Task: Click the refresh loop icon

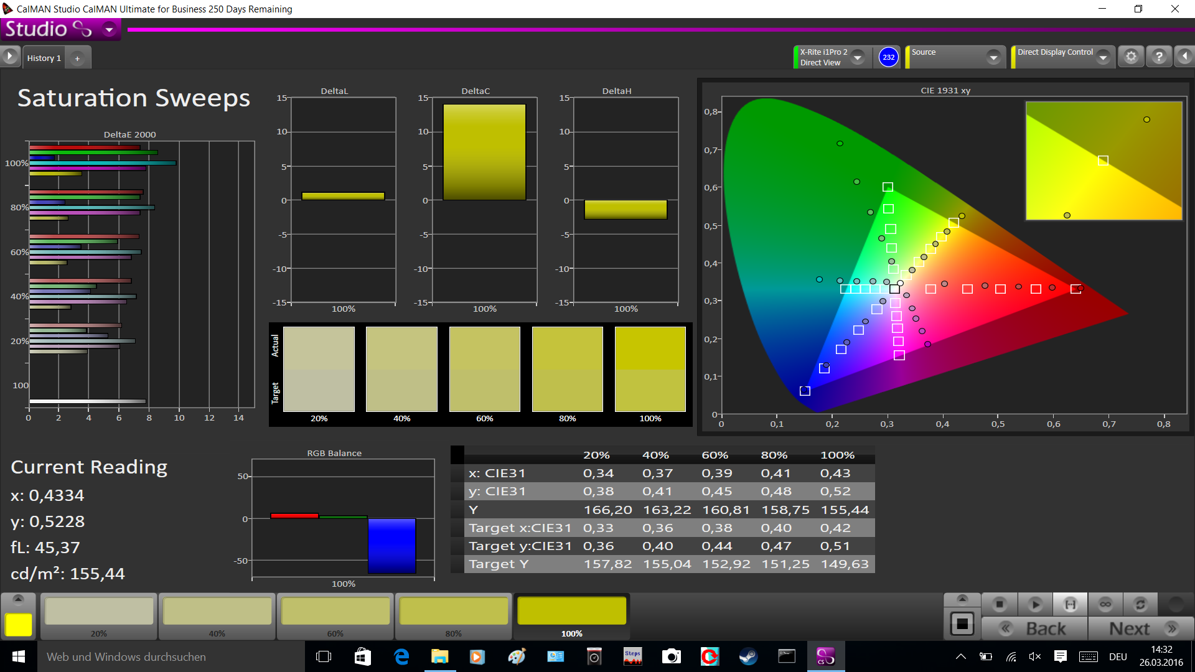Action: coord(1140,604)
